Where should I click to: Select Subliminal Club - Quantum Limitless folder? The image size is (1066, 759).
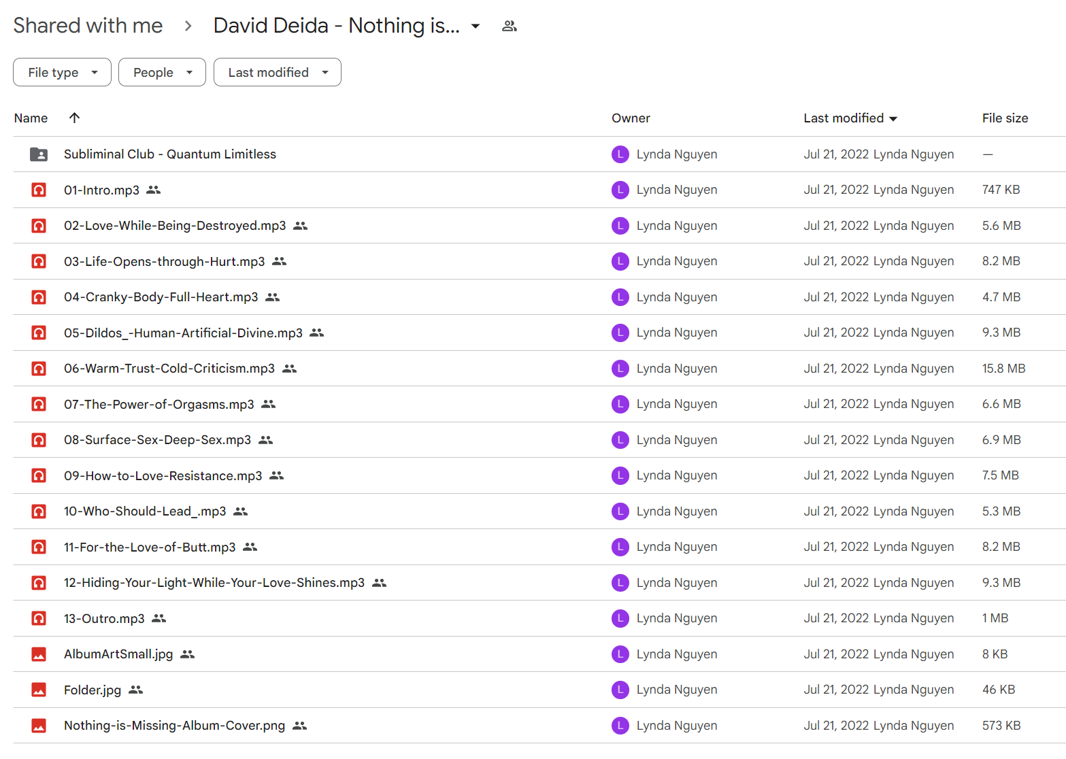pos(170,154)
